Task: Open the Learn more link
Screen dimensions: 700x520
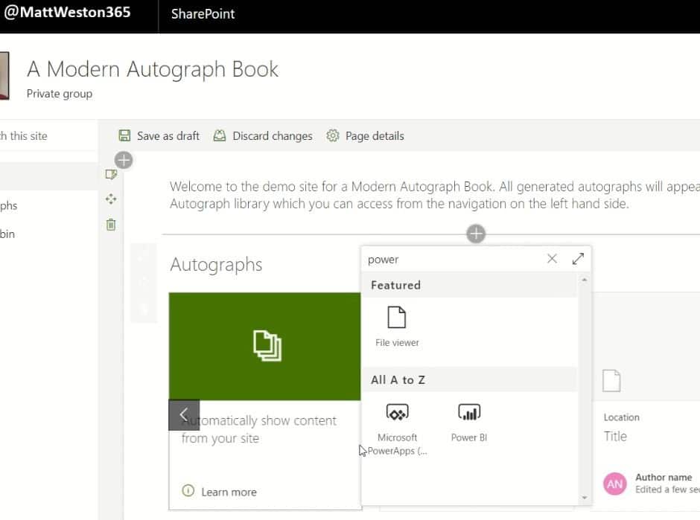Action: tap(220, 492)
